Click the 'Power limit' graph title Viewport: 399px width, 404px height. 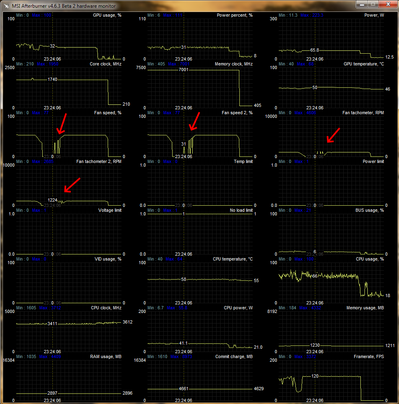tap(373, 161)
